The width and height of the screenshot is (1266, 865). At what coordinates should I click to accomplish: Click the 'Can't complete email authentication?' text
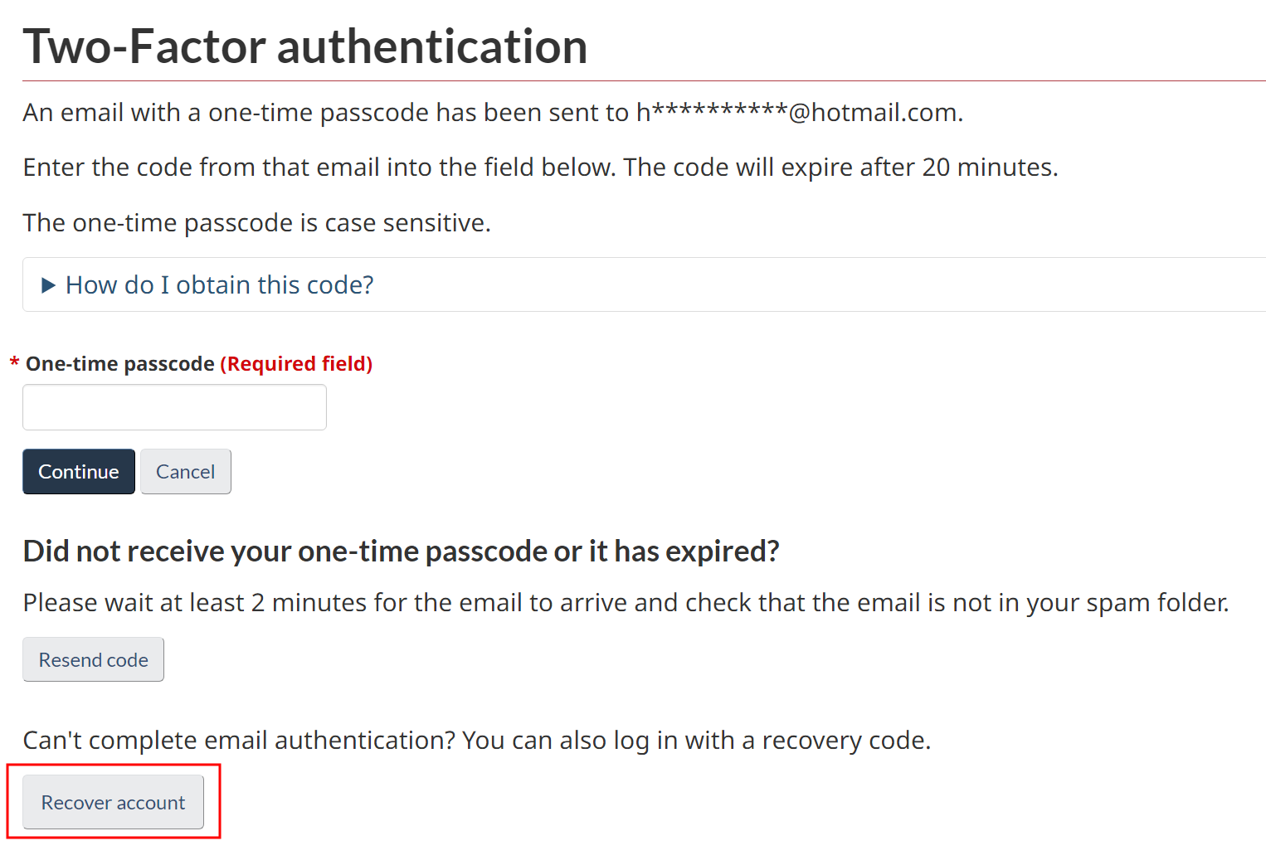(x=239, y=741)
